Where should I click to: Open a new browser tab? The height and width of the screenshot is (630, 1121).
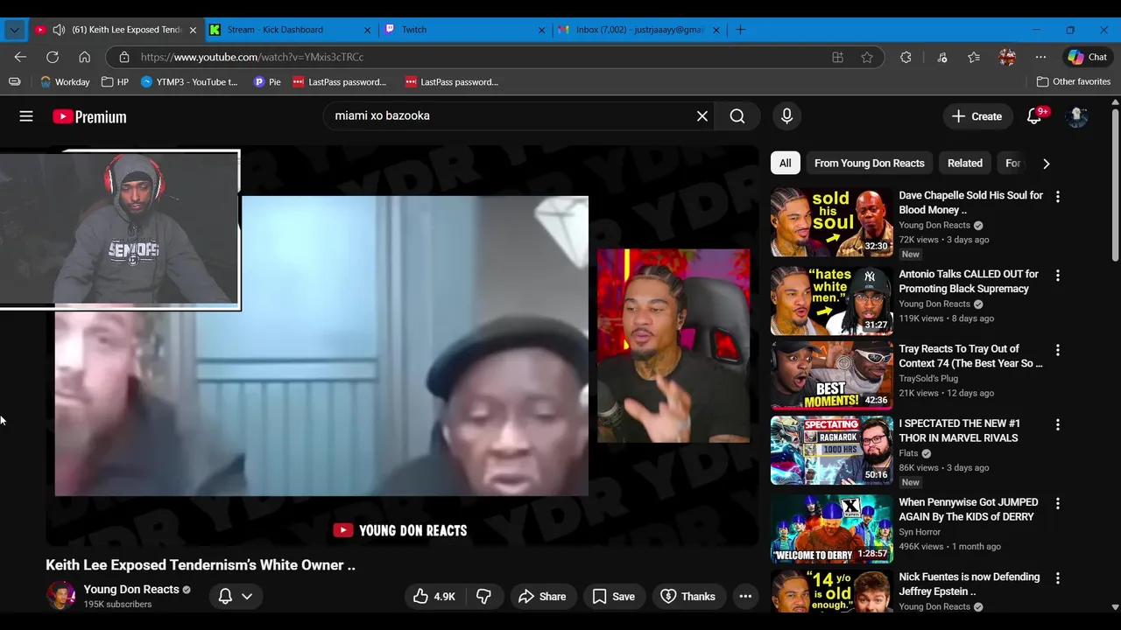[741, 30]
